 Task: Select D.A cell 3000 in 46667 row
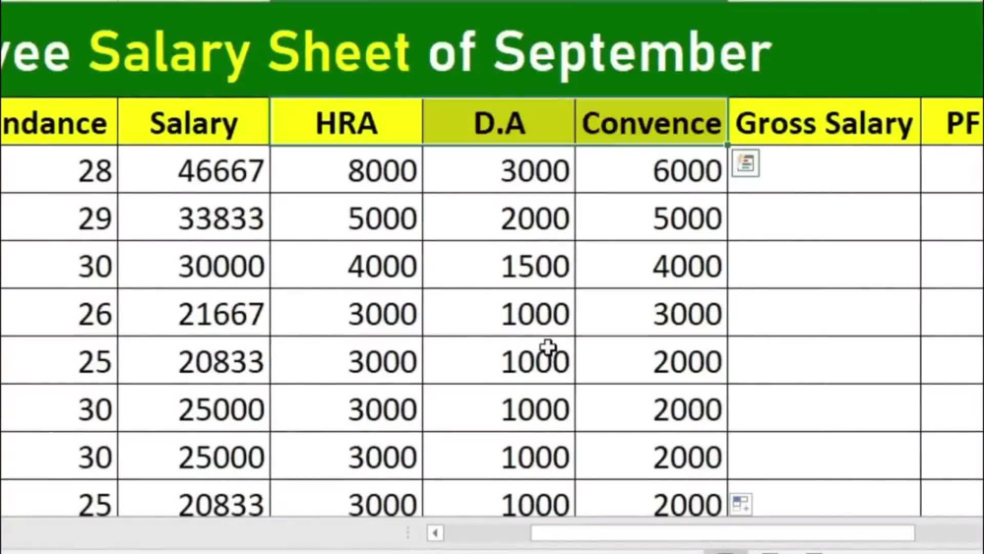(x=499, y=169)
